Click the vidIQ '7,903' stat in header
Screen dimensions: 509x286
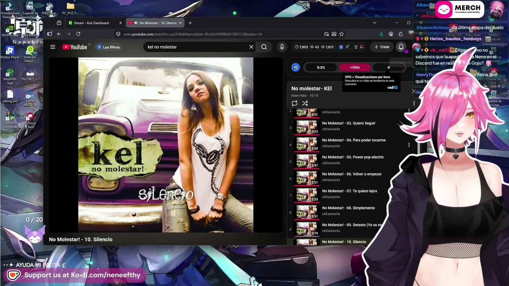tap(301, 47)
